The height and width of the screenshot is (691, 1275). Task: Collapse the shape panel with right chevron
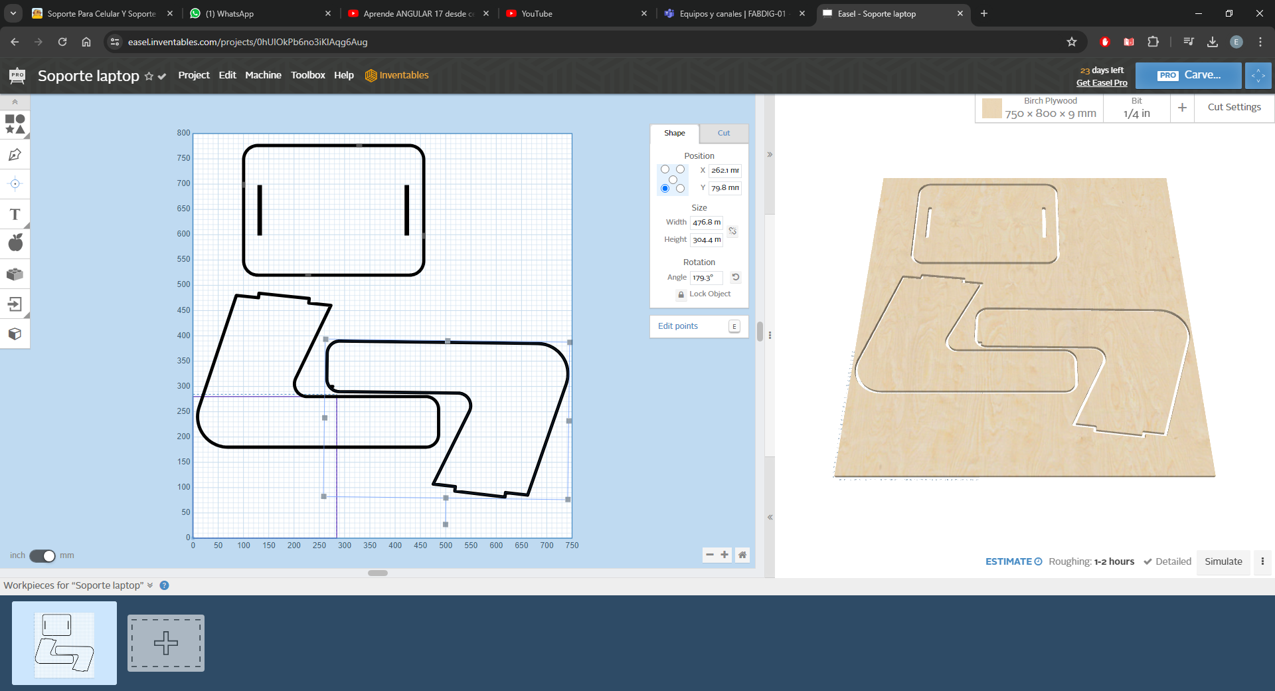point(770,155)
